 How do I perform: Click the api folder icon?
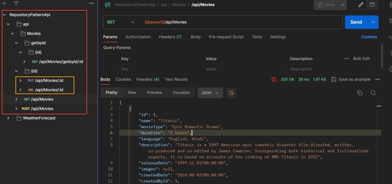click(x=19, y=24)
